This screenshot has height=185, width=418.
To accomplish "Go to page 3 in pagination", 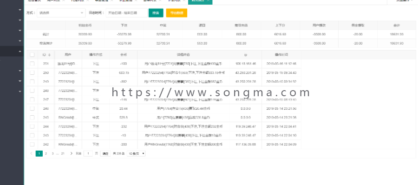I will pos(52,153).
